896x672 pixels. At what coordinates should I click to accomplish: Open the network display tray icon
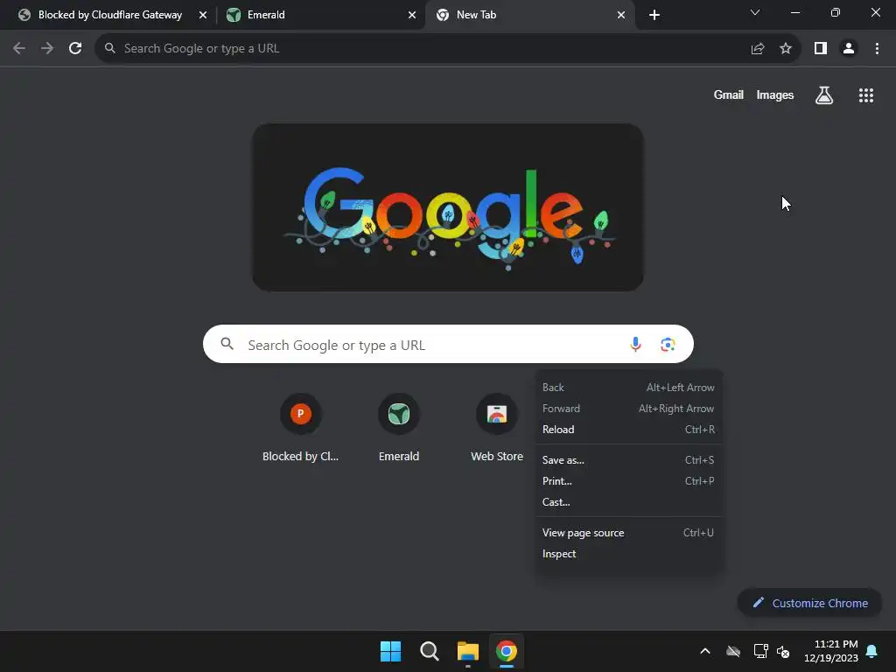[760, 651]
